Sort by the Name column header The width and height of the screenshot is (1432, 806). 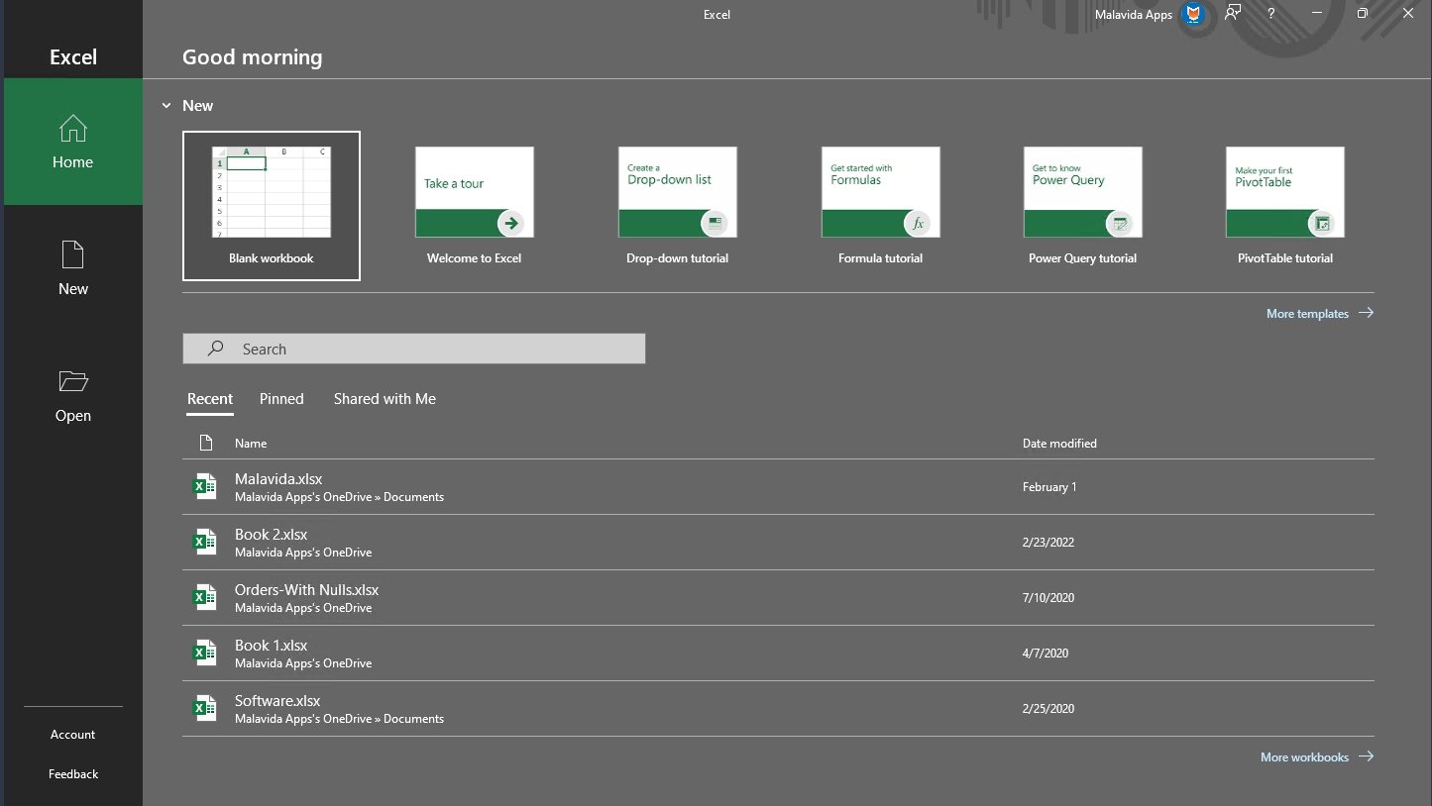(251, 444)
